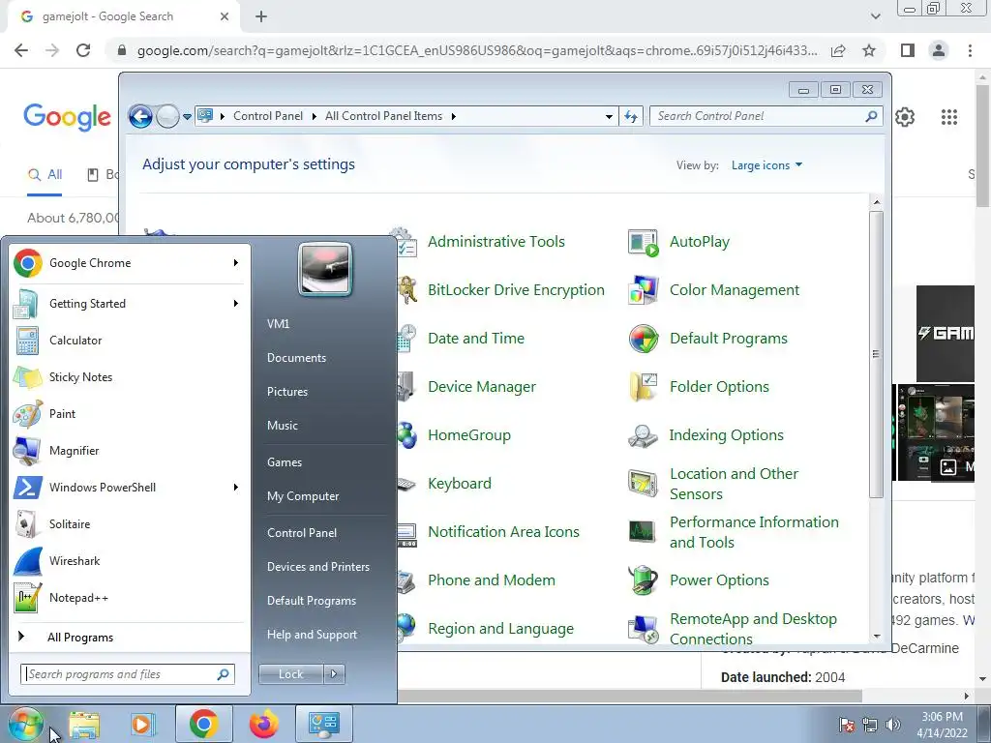This screenshot has height=743, width=991.
Task: Open Firefox from the taskbar
Action: pos(263,724)
